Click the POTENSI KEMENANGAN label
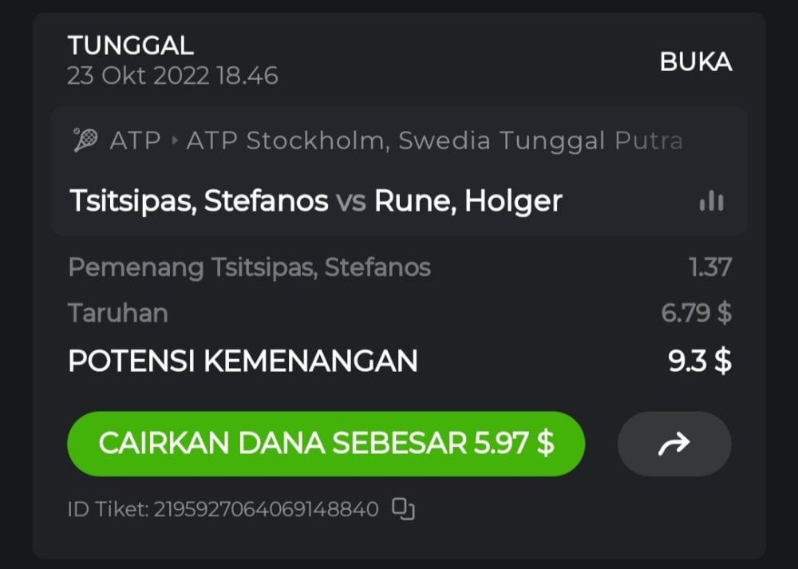The image size is (798, 569). coord(243,361)
